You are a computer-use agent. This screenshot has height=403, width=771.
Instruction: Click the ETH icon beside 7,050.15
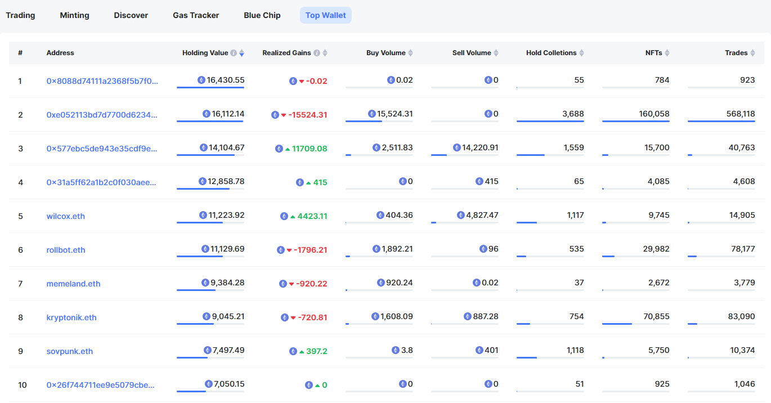(x=208, y=384)
